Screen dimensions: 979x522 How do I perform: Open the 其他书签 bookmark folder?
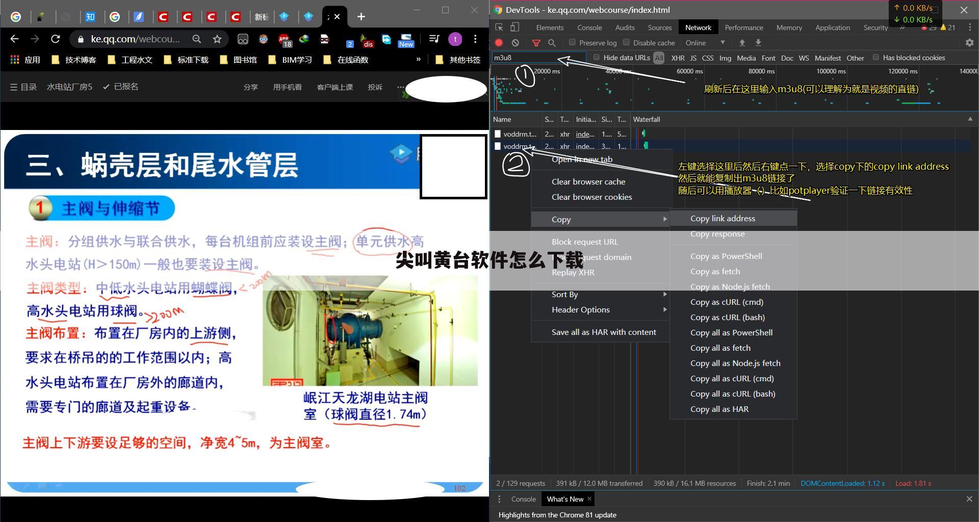(x=458, y=60)
